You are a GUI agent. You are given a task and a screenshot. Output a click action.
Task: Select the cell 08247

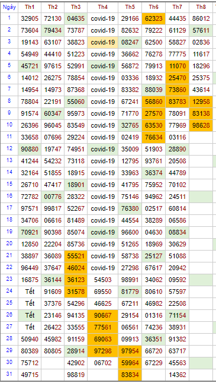130,42
